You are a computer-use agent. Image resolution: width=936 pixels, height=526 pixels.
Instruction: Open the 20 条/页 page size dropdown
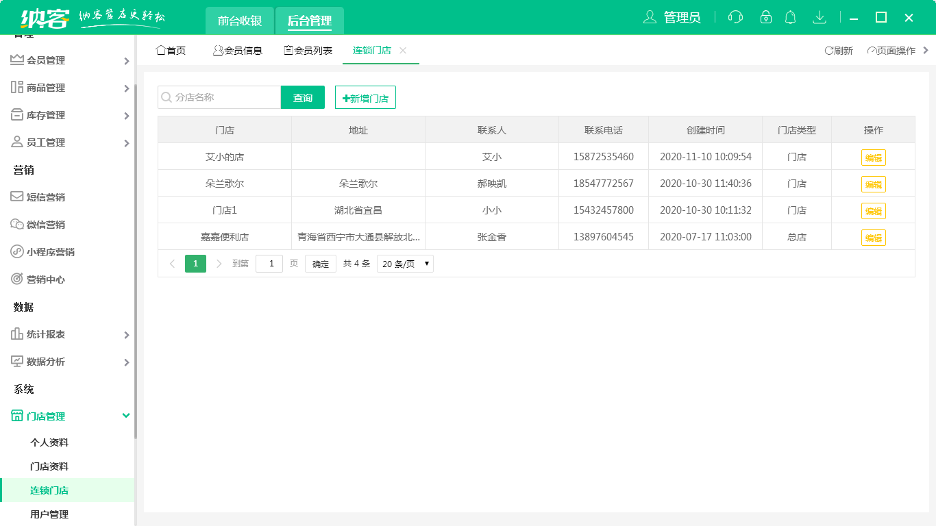click(405, 264)
